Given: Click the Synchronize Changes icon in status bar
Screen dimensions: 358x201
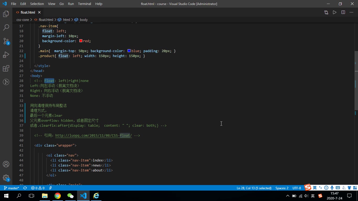Looking at the screenshot, I should pos(25,188).
